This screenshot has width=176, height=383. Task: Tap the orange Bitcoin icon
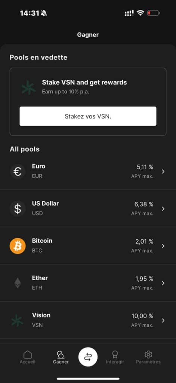(18, 246)
